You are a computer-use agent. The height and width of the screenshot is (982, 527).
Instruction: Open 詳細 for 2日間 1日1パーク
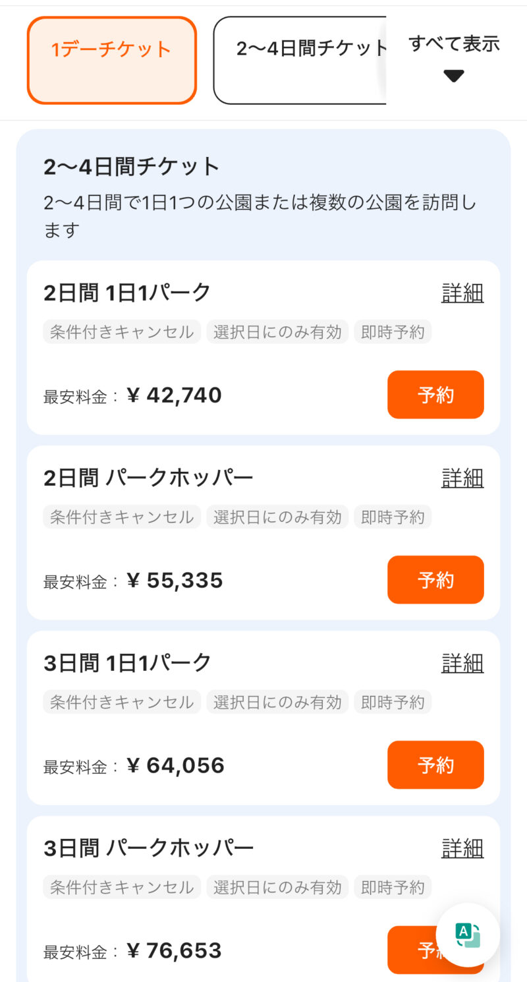point(462,293)
